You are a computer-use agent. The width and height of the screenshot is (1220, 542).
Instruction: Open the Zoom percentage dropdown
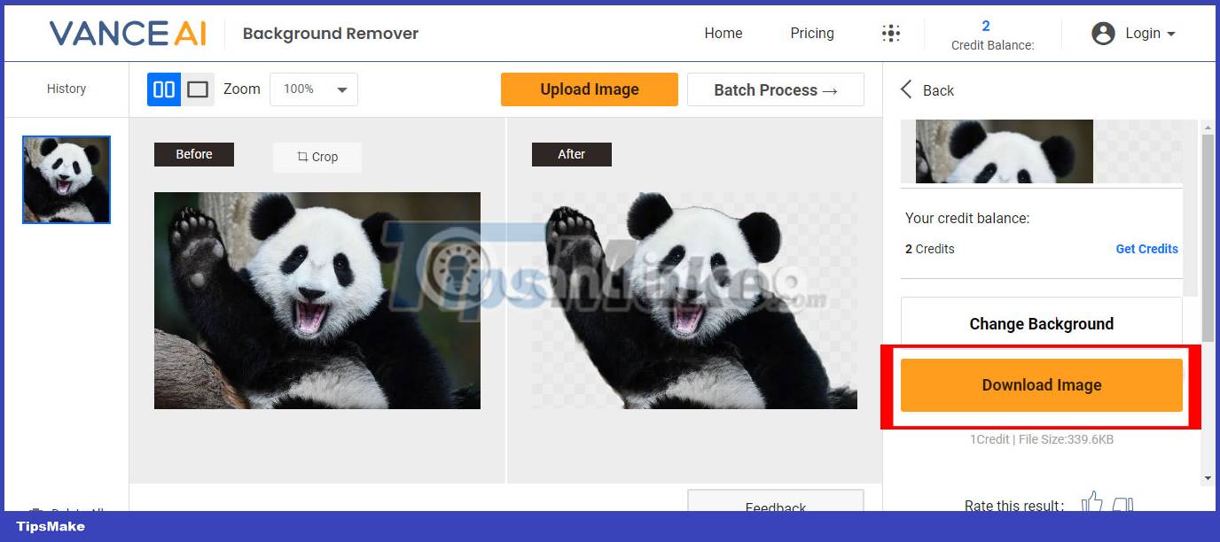click(x=314, y=89)
